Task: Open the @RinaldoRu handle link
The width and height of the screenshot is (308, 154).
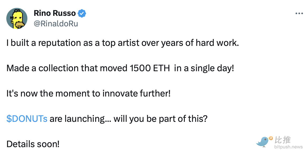Action: [x=56, y=24]
